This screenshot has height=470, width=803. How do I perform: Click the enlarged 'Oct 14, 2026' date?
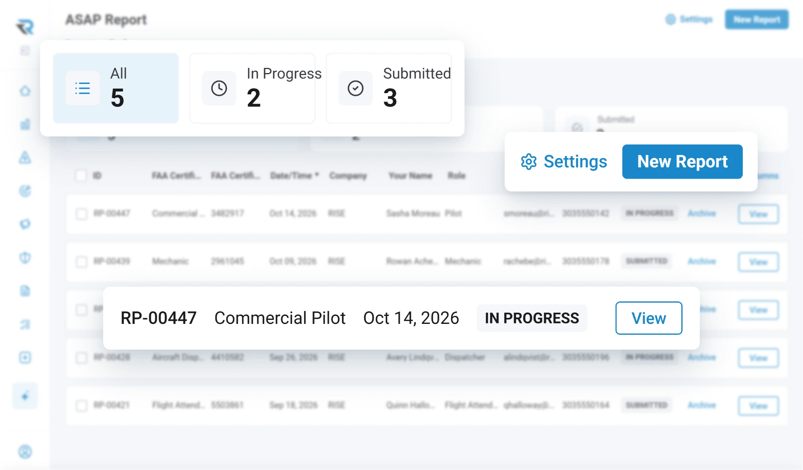click(x=411, y=318)
